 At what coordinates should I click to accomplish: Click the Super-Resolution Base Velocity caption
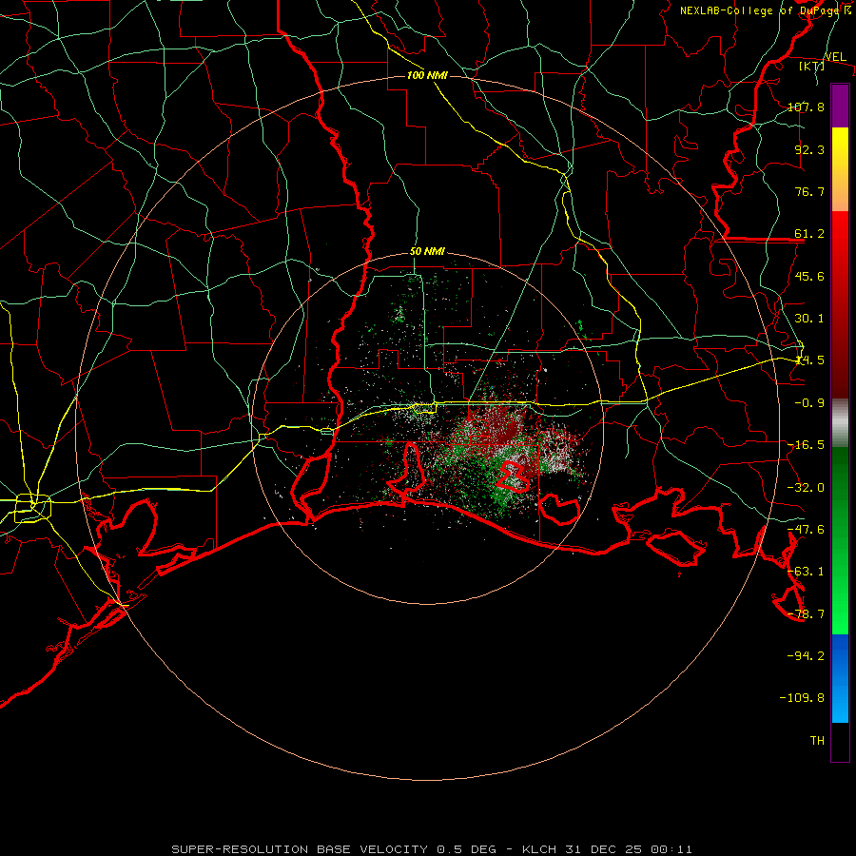point(432,849)
